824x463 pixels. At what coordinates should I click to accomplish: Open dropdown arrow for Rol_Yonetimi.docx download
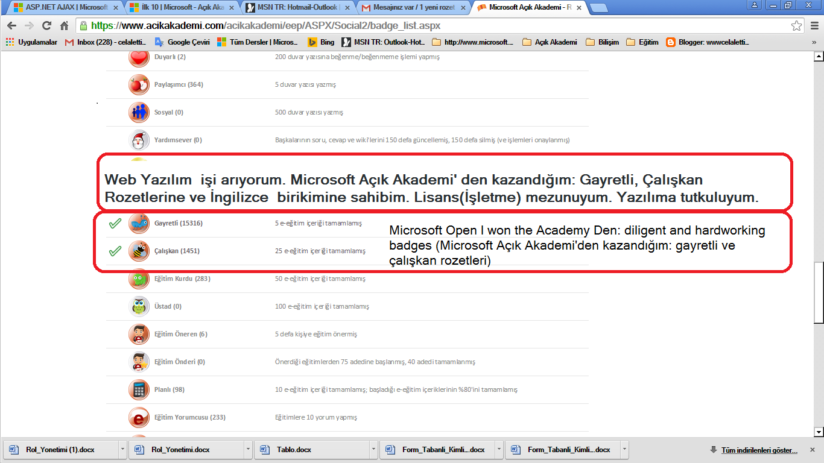[x=249, y=450]
